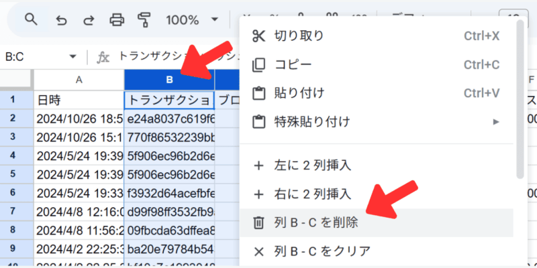Image resolution: width=537 pixels, height=268 pixels.
Task: Click the redo arrow icon
Action: [x=89, y=21]
